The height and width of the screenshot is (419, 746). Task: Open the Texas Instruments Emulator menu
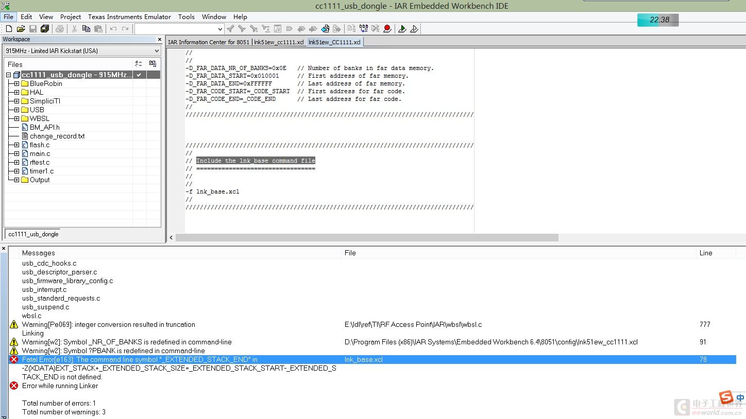(129, 16)
